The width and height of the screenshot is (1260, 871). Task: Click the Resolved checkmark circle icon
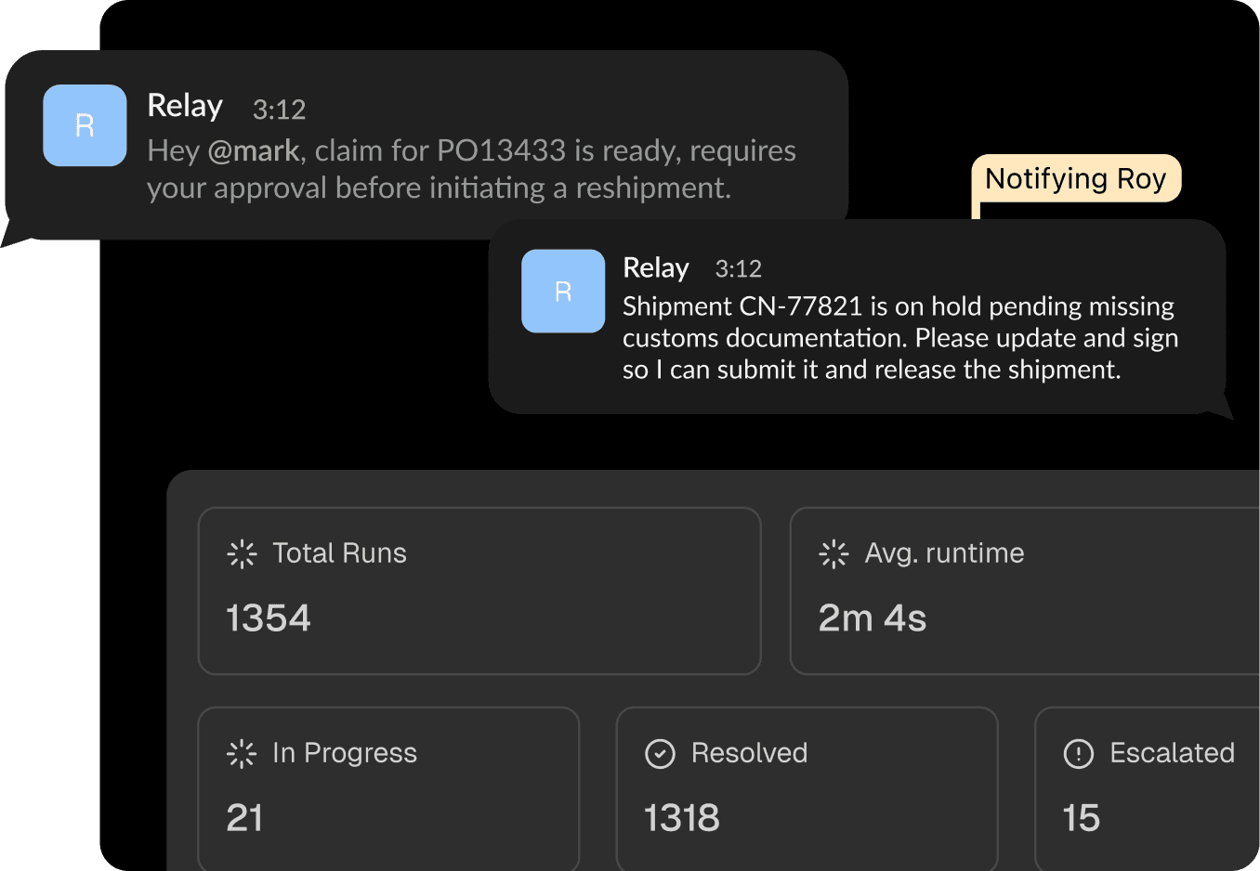[x=660, y=754]
